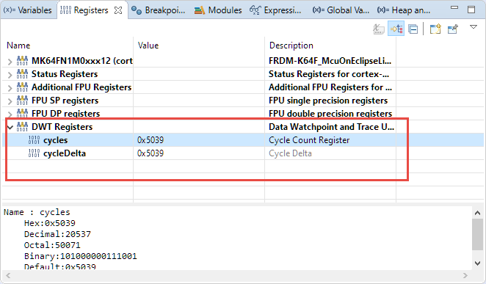Image resolution: width=486 pixels, height=284 pixels.
Task: Click the Name column header
Action: [18, 45]
